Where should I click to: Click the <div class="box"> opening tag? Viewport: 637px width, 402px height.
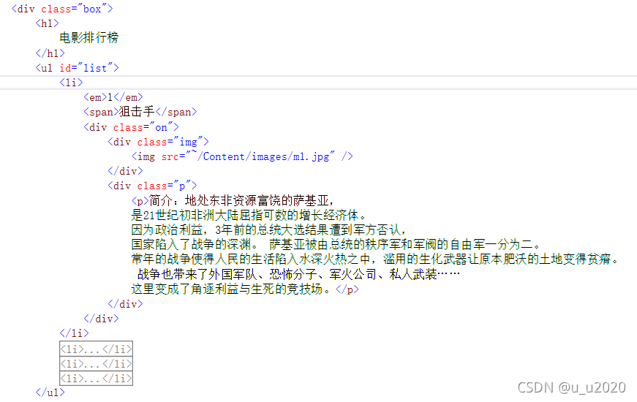tap(62, 9)
